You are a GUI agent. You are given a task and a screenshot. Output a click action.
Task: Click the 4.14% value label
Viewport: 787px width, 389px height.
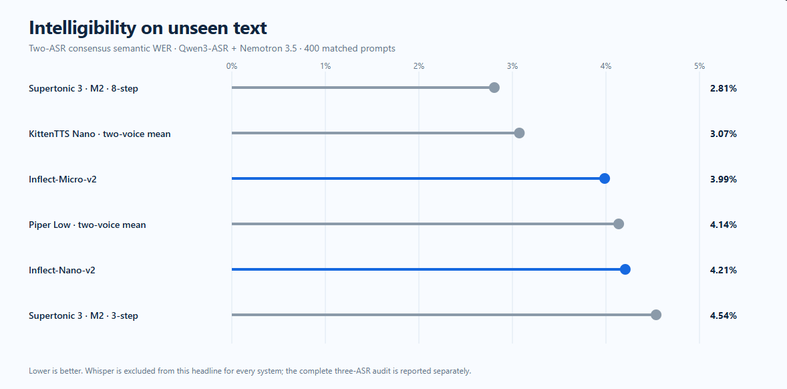(724, 225)
